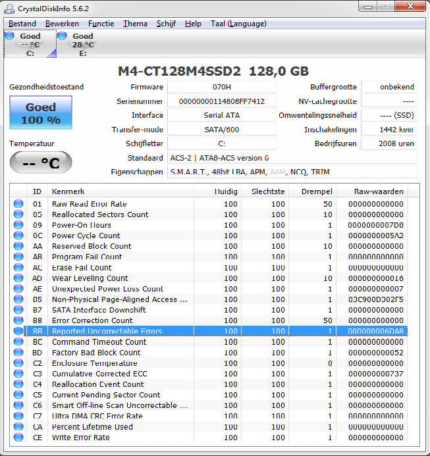Click the status icon of Reallocated Sectors Count
430x456 pixels.
coord(18,215)
